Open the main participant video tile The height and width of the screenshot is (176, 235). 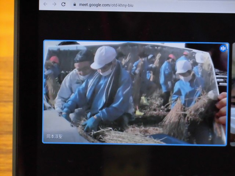pyautogui.click(x=135, y=93)
